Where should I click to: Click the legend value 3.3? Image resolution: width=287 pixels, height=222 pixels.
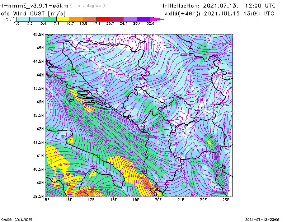coord(30,23)
